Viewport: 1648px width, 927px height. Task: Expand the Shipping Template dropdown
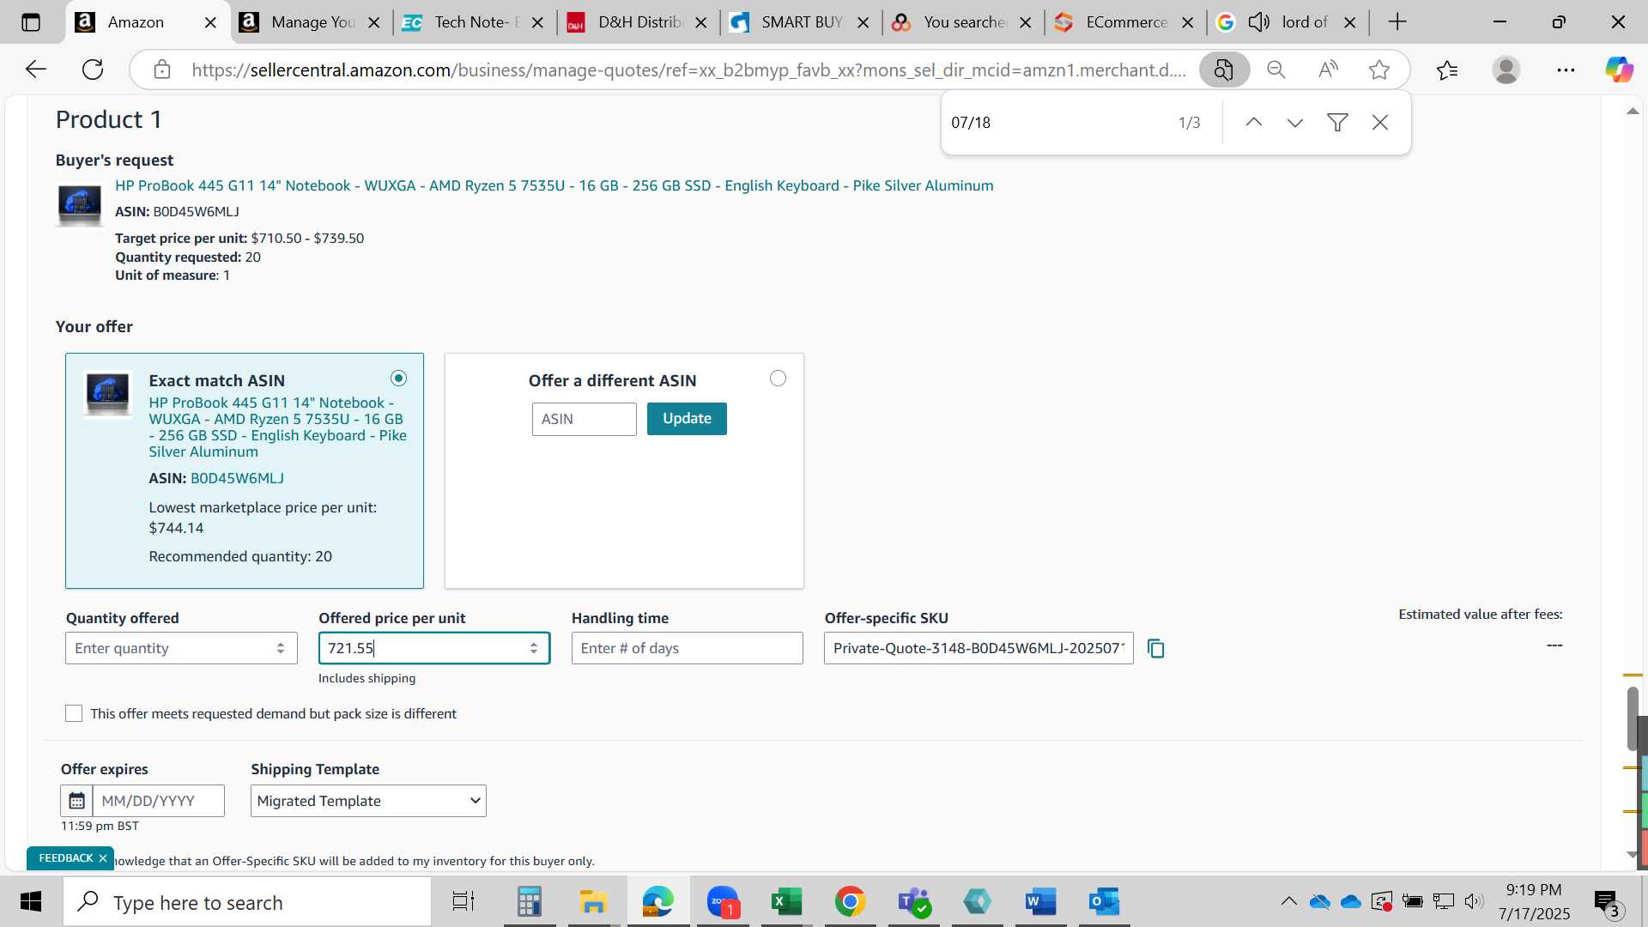(x=368, y=801)
